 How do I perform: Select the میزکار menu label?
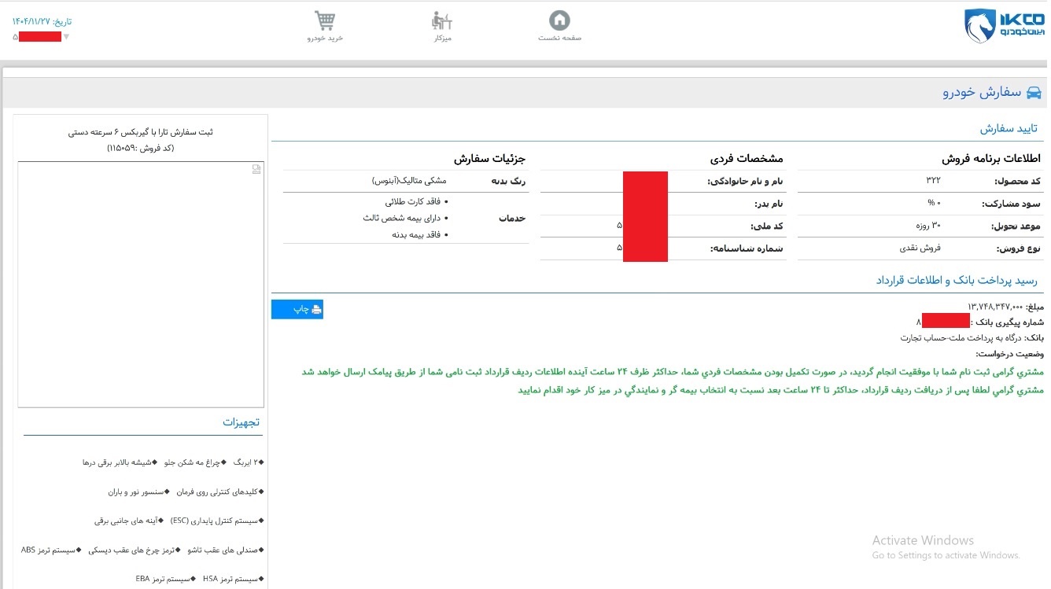click(x=442, y=38)
